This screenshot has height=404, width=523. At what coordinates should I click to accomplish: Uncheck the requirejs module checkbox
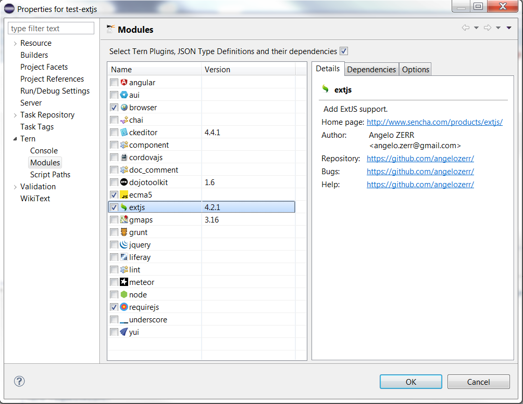point(114,307)
